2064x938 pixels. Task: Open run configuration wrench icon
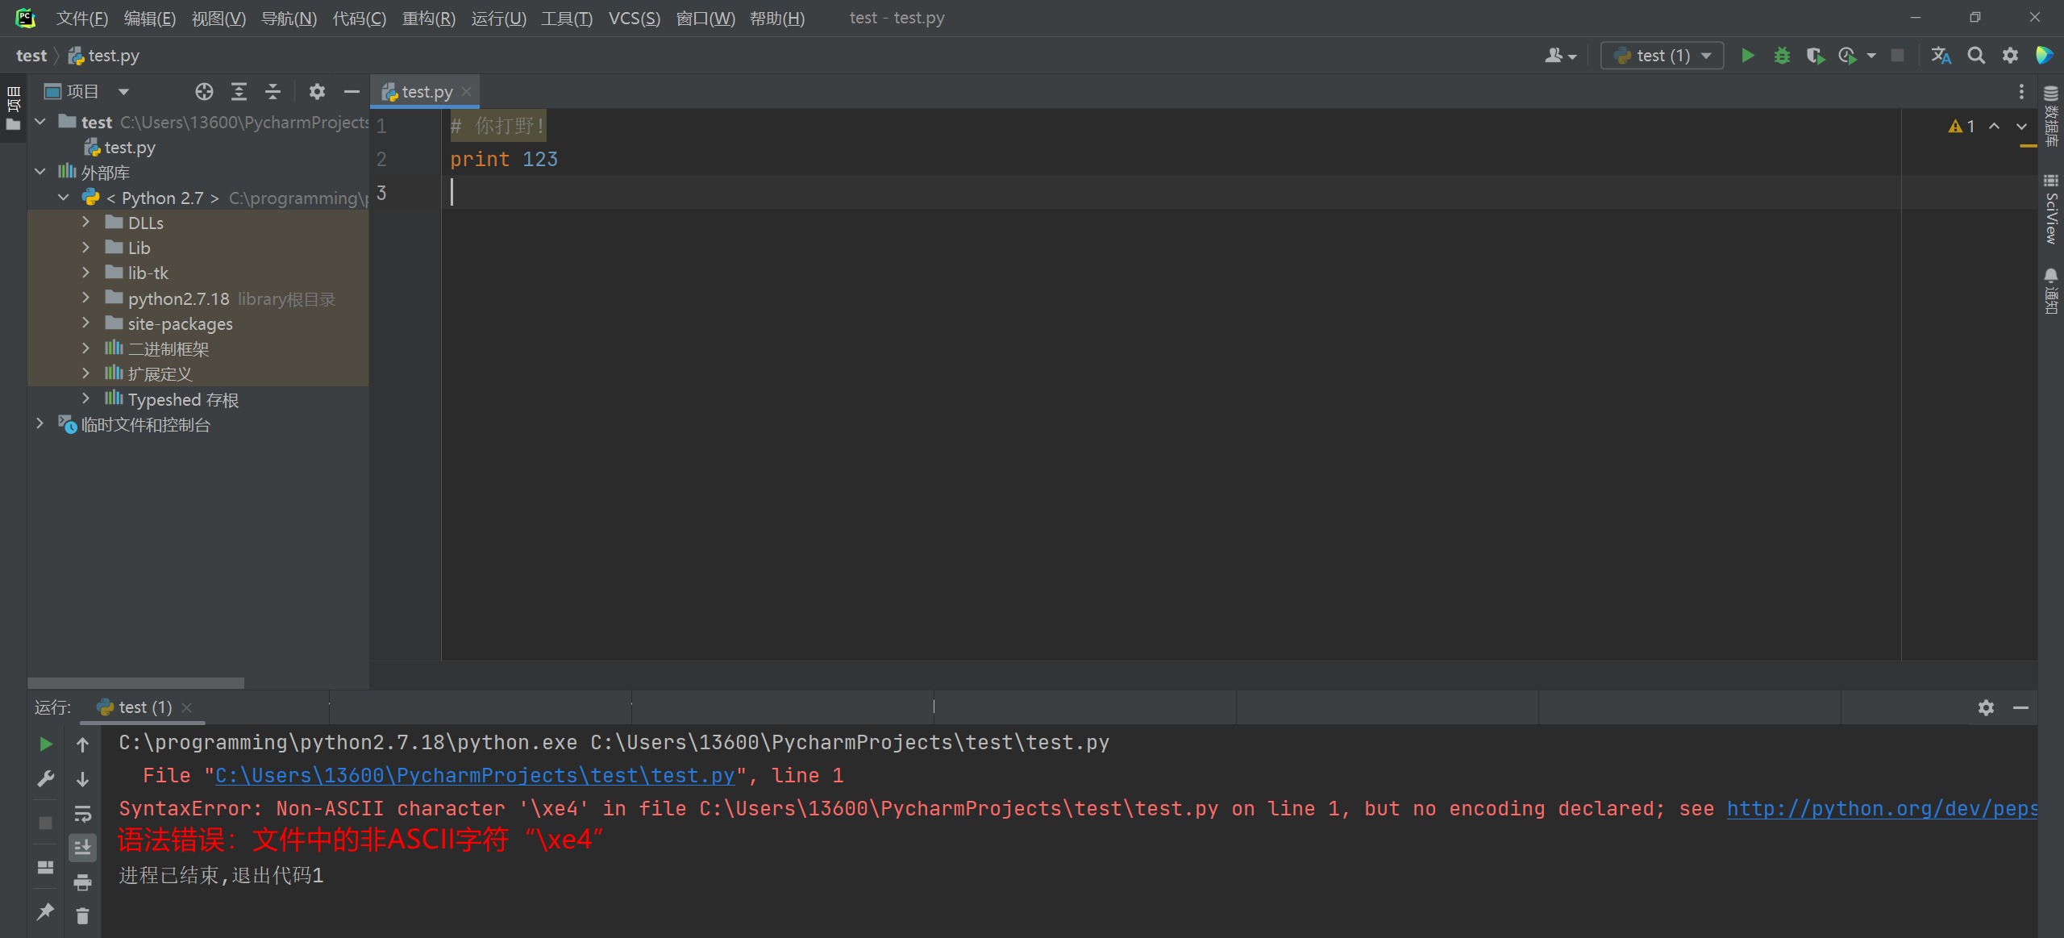46,779
